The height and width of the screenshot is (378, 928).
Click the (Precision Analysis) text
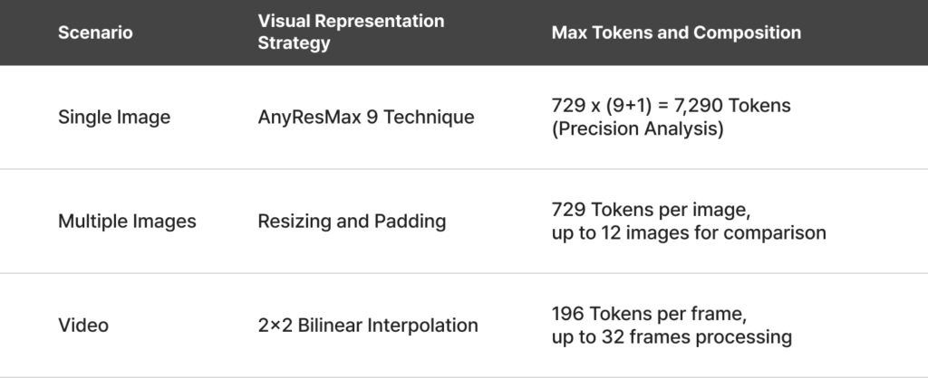[x=637, y=129]
